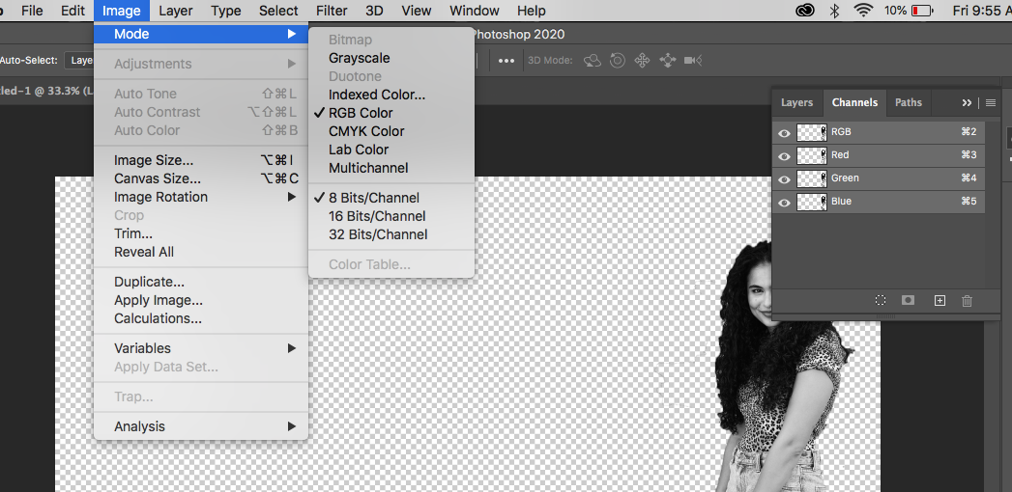Viewport: 1012px width, 492px height.
Task: Click the 3D slide object icon
Action: tap(667, 61)
